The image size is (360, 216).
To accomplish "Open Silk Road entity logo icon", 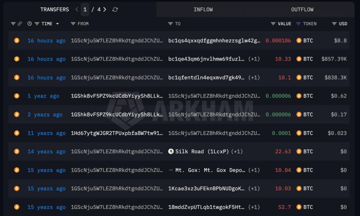I will [171, 151].
